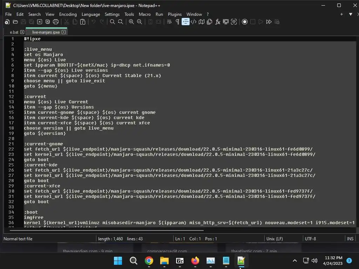Click the Folder as Workspace monitor icon
The height and width of the screenshot is (269, 359).
pos(226,22)
